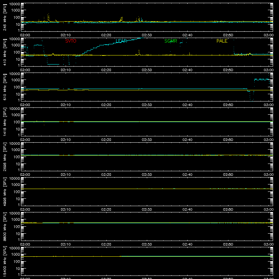Click the 1000 y-axis label of 610 MHz panel

click(16, 80)
